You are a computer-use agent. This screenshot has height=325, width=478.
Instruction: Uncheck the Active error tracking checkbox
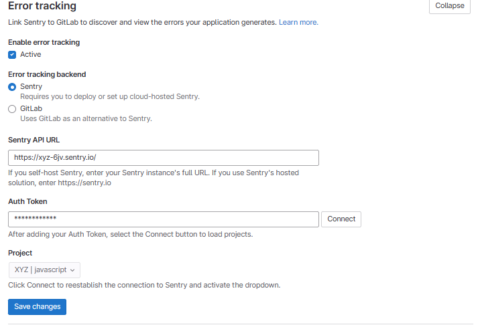coord(12,55)
